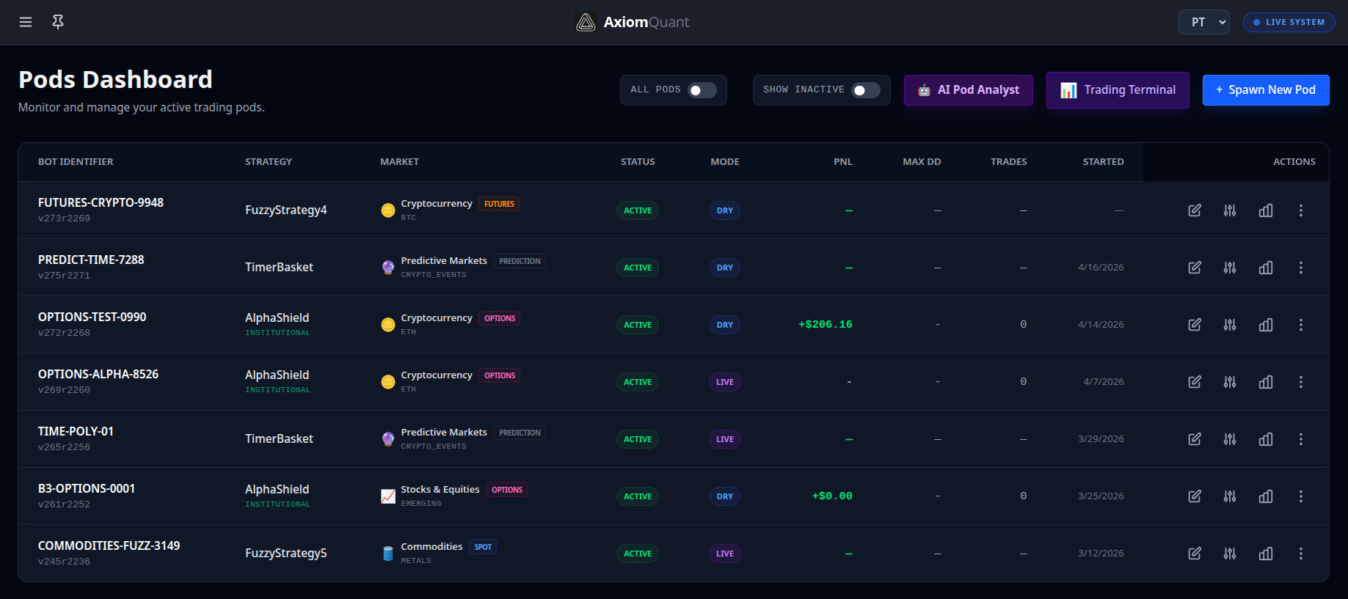
Task: Sort by STRATEGY column header
Action: 269,162
